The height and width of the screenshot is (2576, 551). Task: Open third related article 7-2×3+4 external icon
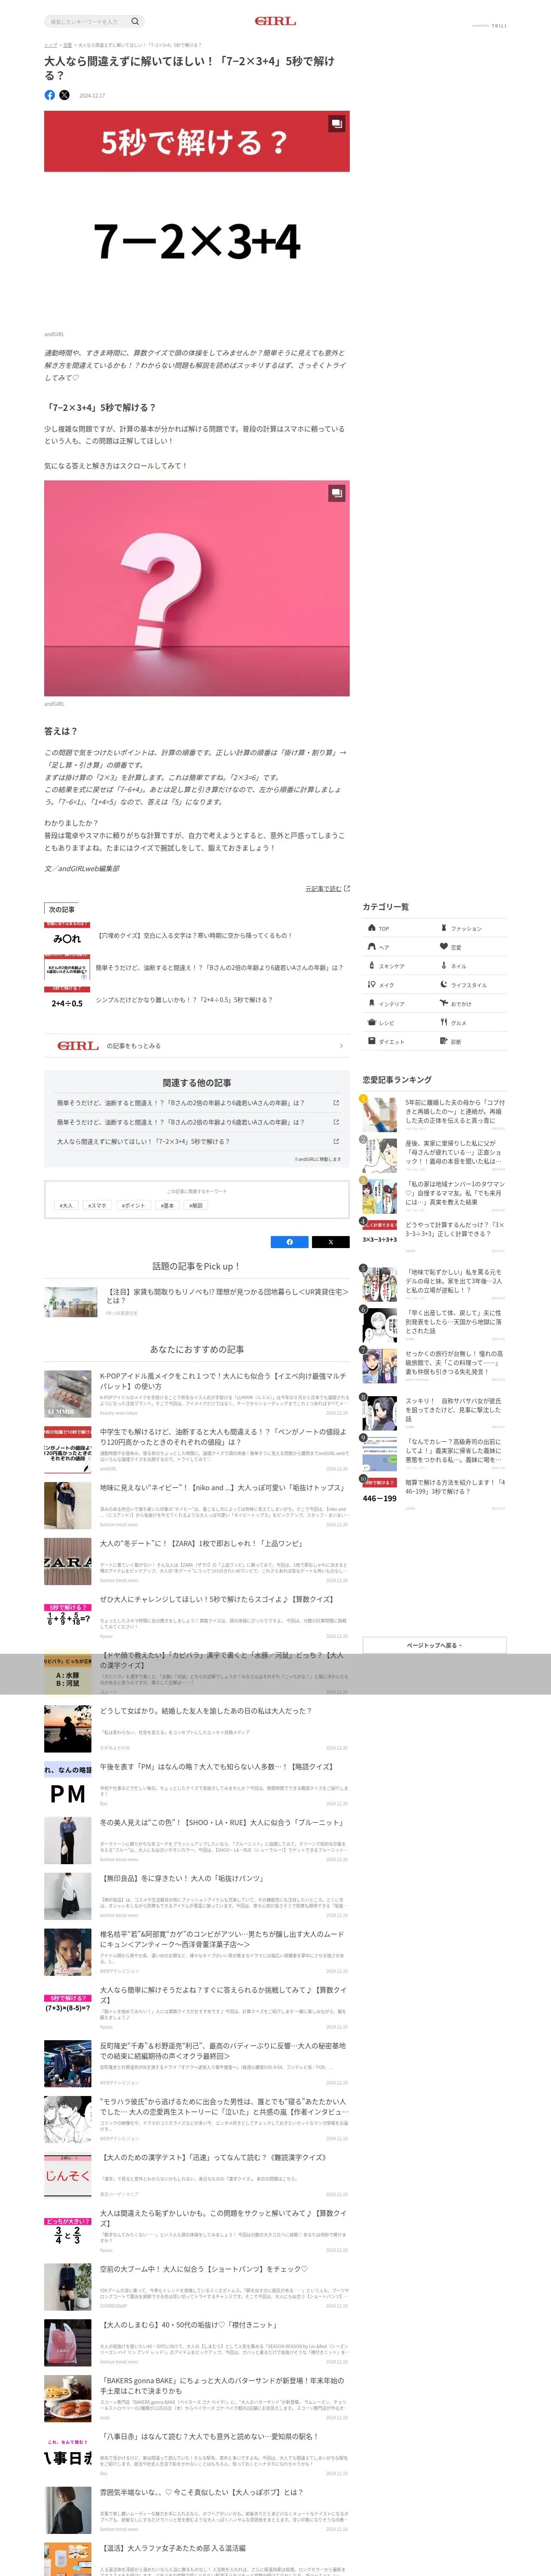coord(336,1141)
